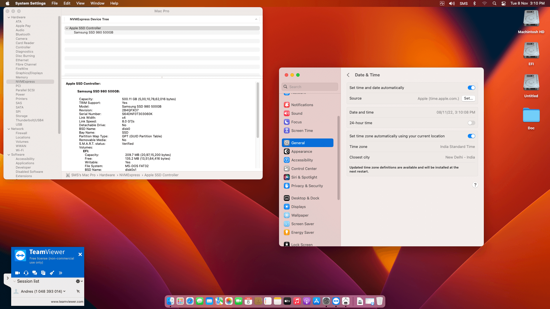Focus the System Settings search field

[x=310, y=87]
